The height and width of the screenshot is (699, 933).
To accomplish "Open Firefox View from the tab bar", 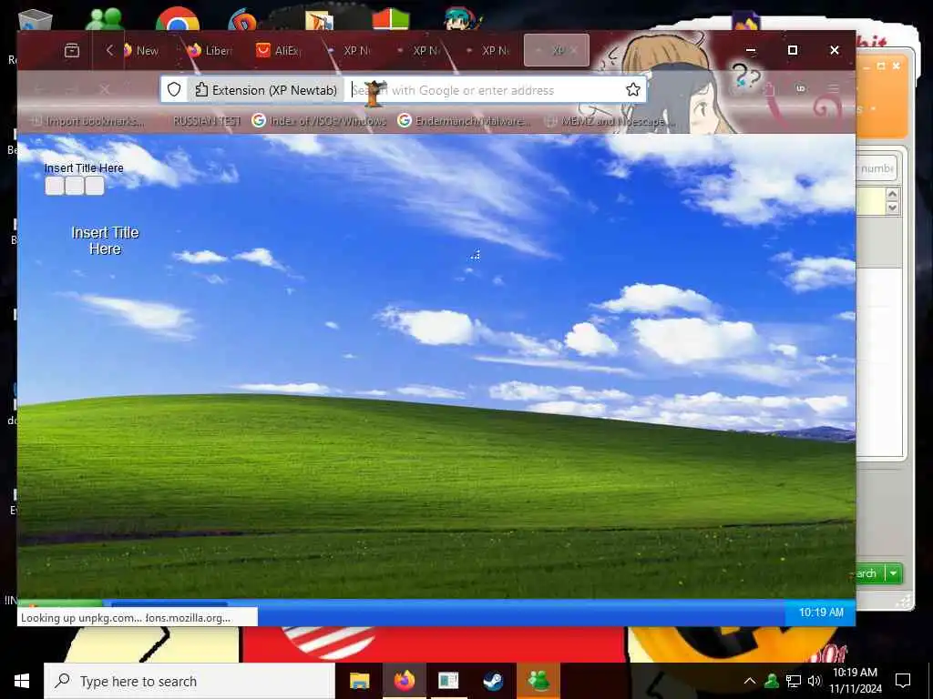I will coord(72,51).
